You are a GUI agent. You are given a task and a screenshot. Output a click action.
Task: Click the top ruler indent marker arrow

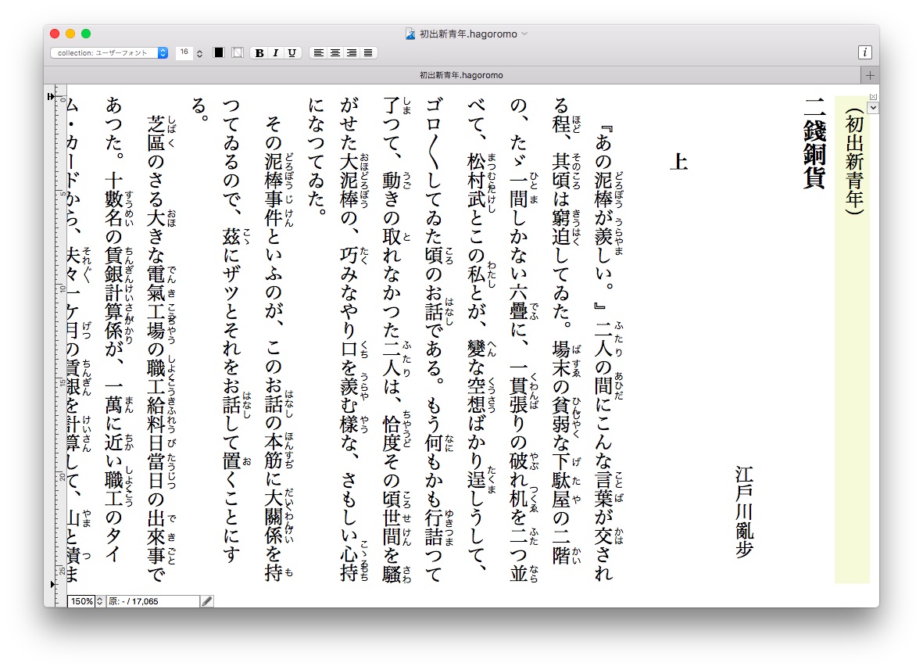coord(51,97)
